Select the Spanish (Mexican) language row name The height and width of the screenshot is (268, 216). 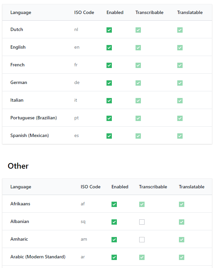click(x=30, y=136)
